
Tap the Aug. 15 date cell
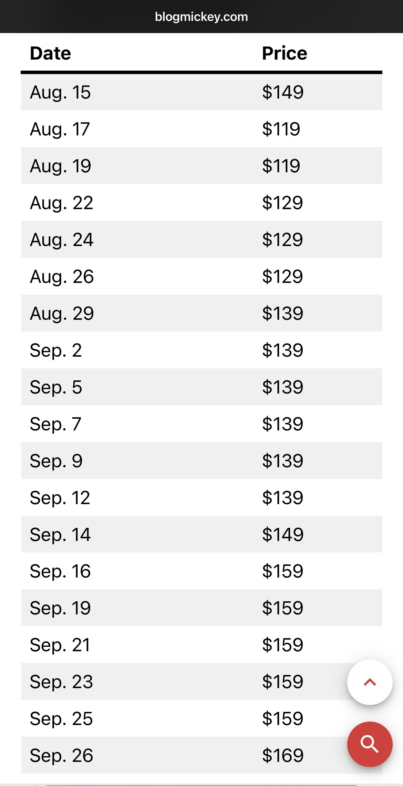click(60, 92)
